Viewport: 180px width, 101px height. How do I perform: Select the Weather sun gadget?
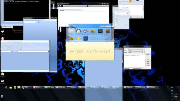[x=78, y=38]
